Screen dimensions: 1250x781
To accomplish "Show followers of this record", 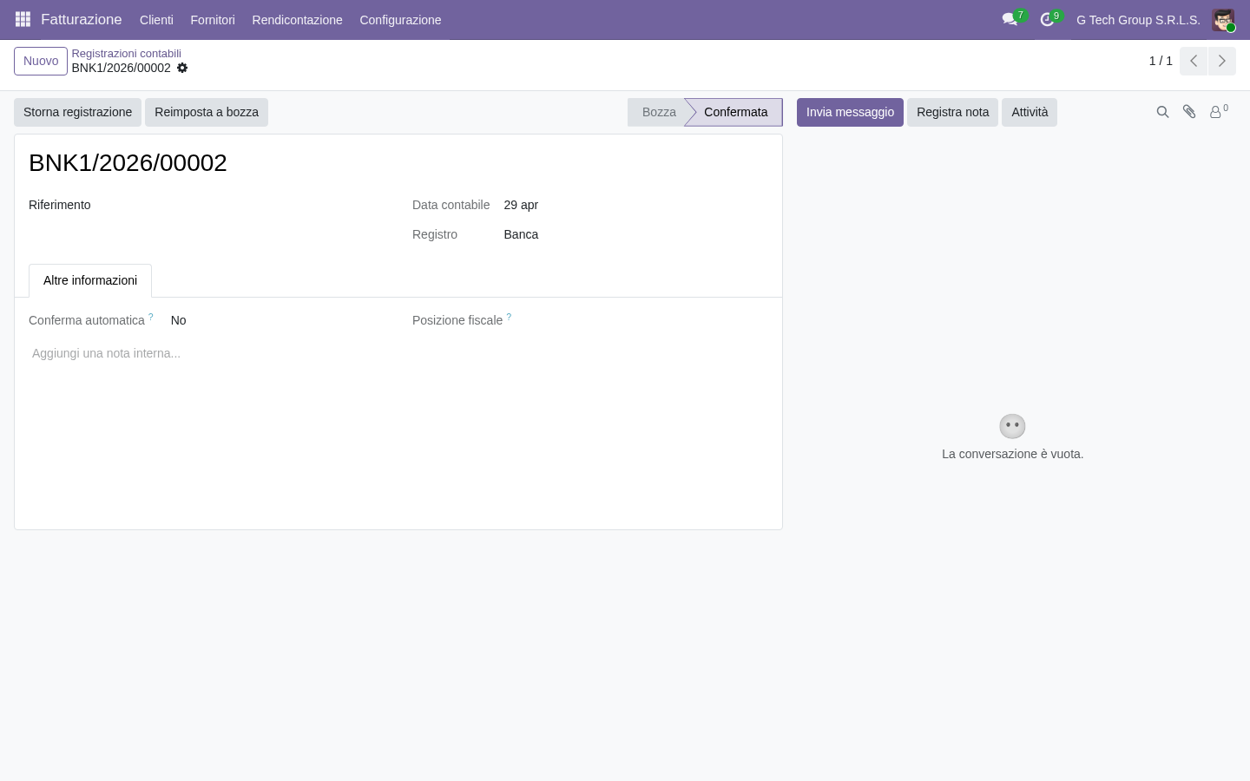I will point(1219,112).
